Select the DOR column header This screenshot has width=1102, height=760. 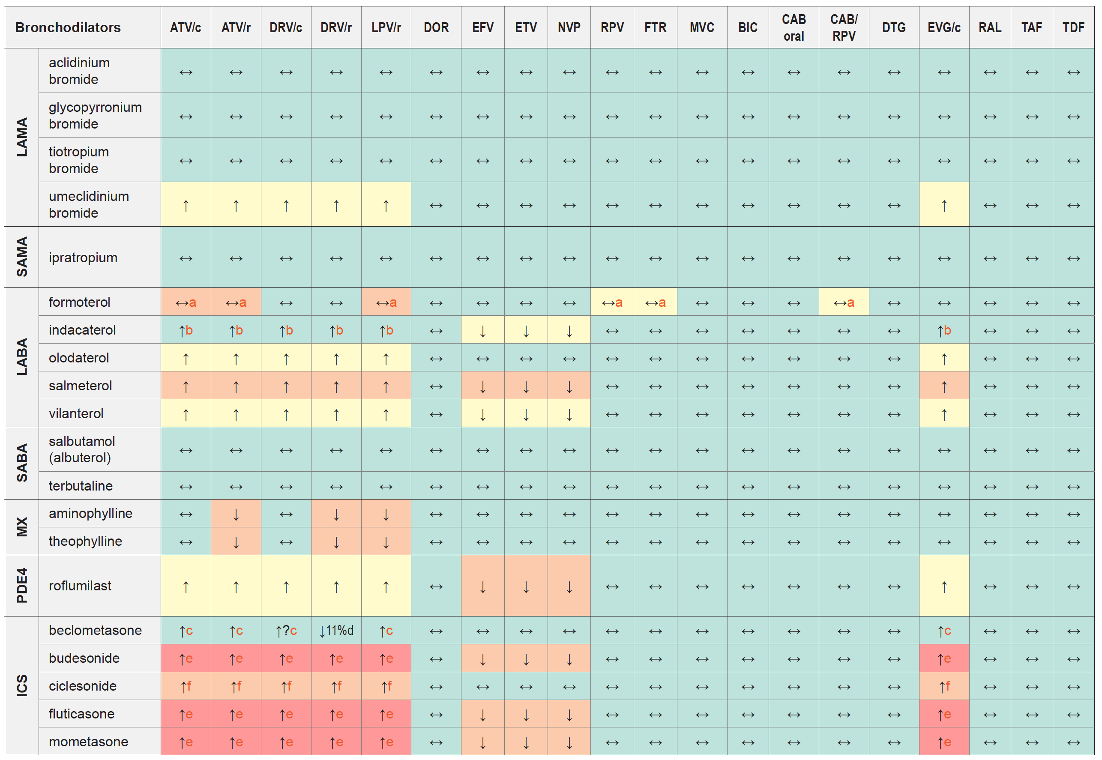point(436,27)
